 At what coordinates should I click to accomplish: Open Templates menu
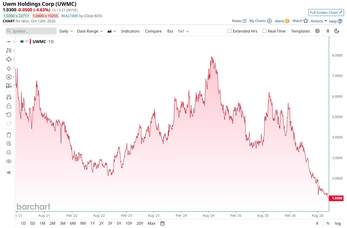(x=300, y=31)
